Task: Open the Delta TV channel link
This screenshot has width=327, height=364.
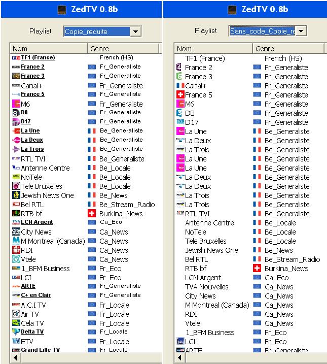Action: pos(32,332)
